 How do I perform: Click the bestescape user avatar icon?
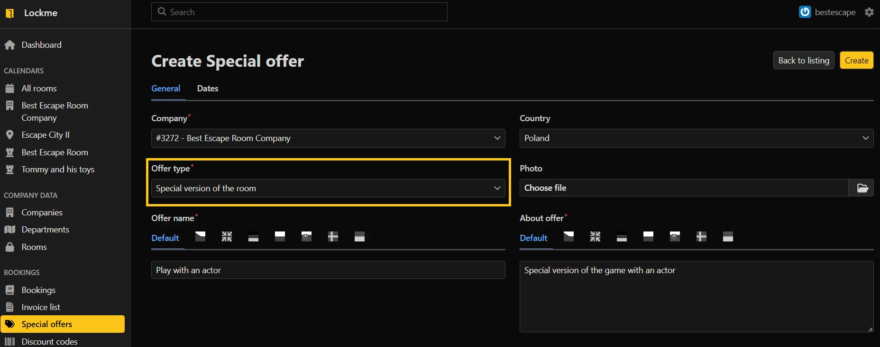tap(805, 12)
